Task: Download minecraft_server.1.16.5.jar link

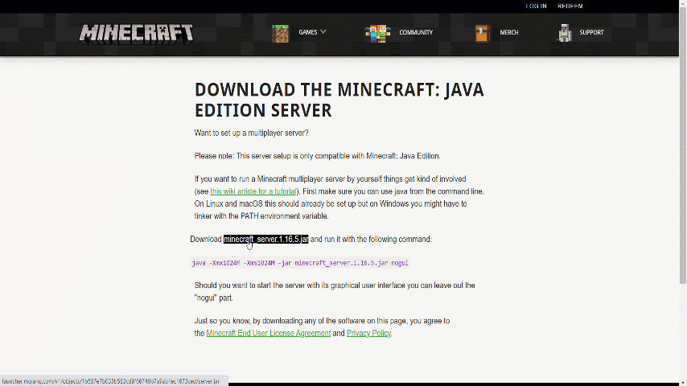Action: [x=266, y=239]
